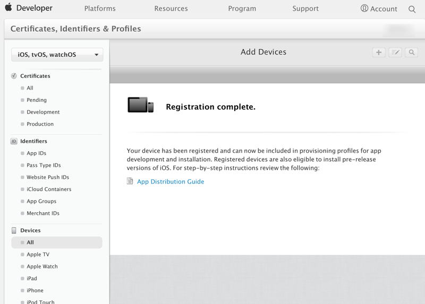Click the Identifiers ID section icon
Screen dimensions: 425x304
14,141
